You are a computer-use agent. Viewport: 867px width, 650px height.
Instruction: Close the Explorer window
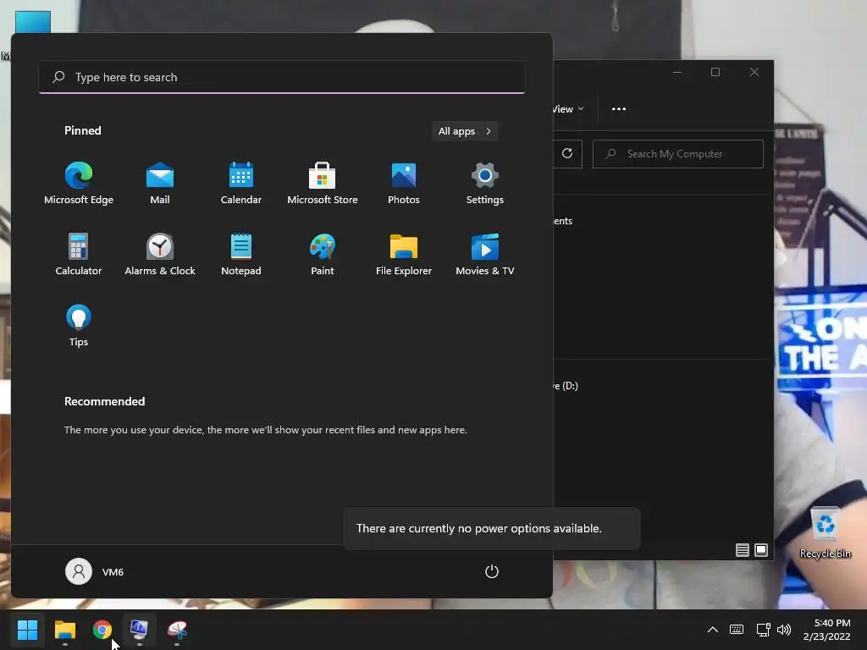coord(754,73)
